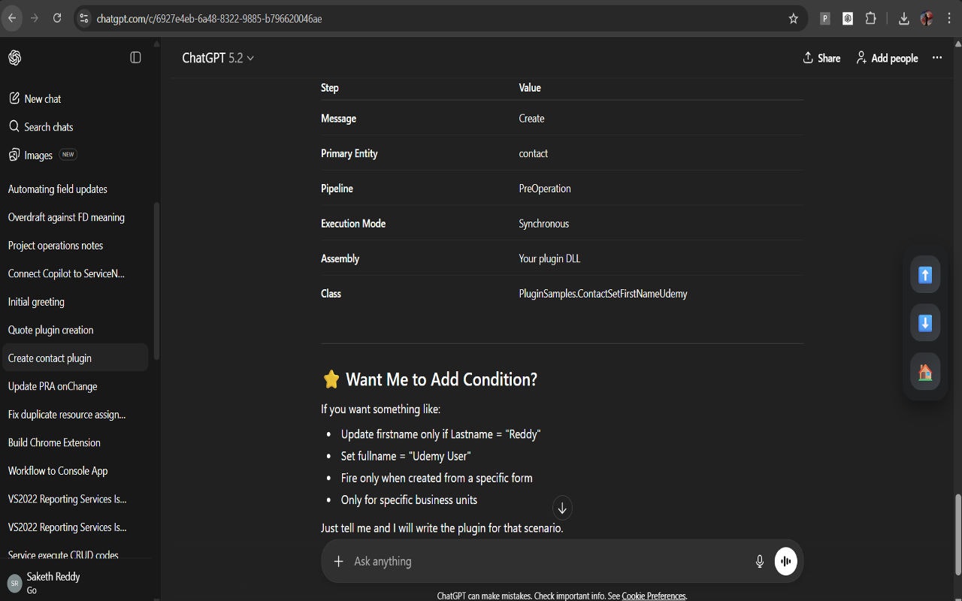This screenshot has width=962, height=601.
Task: Open the Cookie Preferences link
Action: point(653,595)
